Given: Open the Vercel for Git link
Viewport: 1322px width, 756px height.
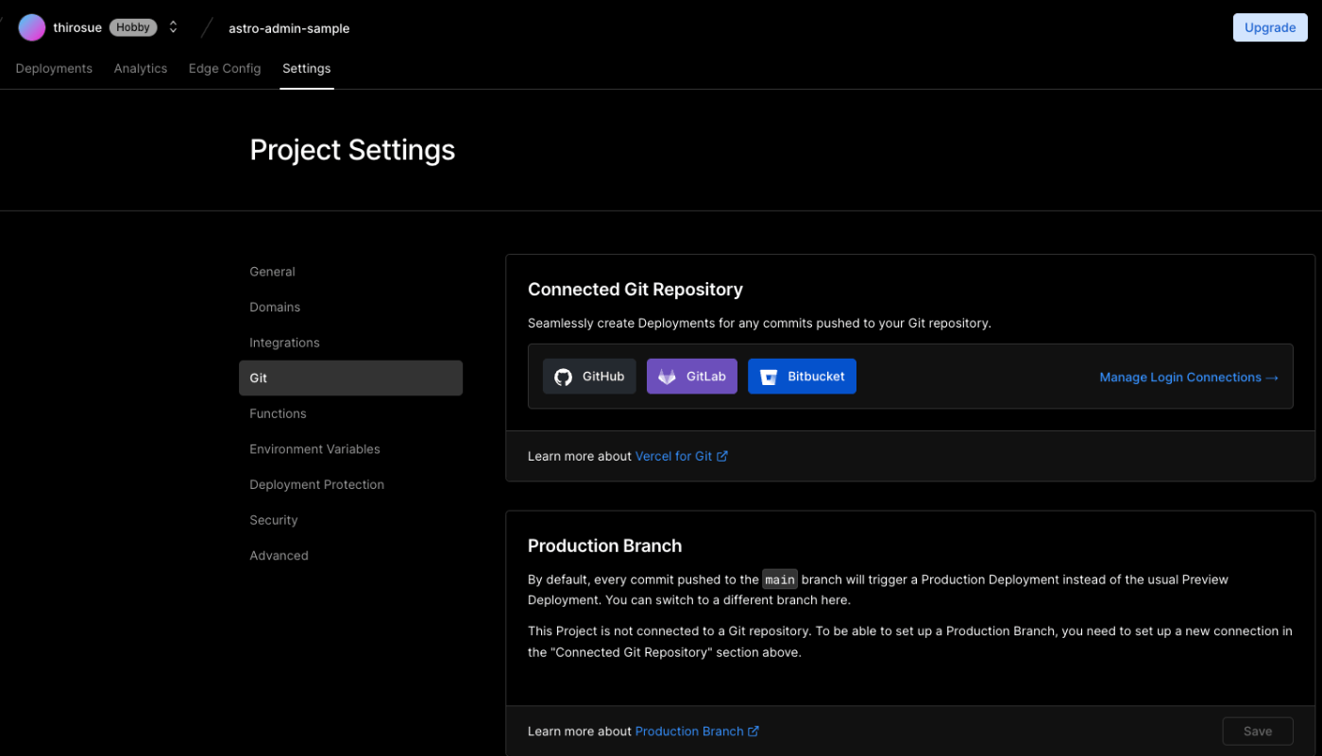Looking at the screenshot, I should [673, 456].
